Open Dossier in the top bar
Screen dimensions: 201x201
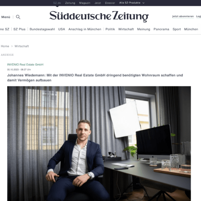[x=110, y=3]
